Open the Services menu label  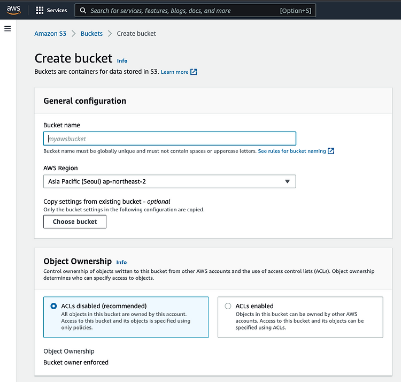pyautogui.click(x=57, y=10)
